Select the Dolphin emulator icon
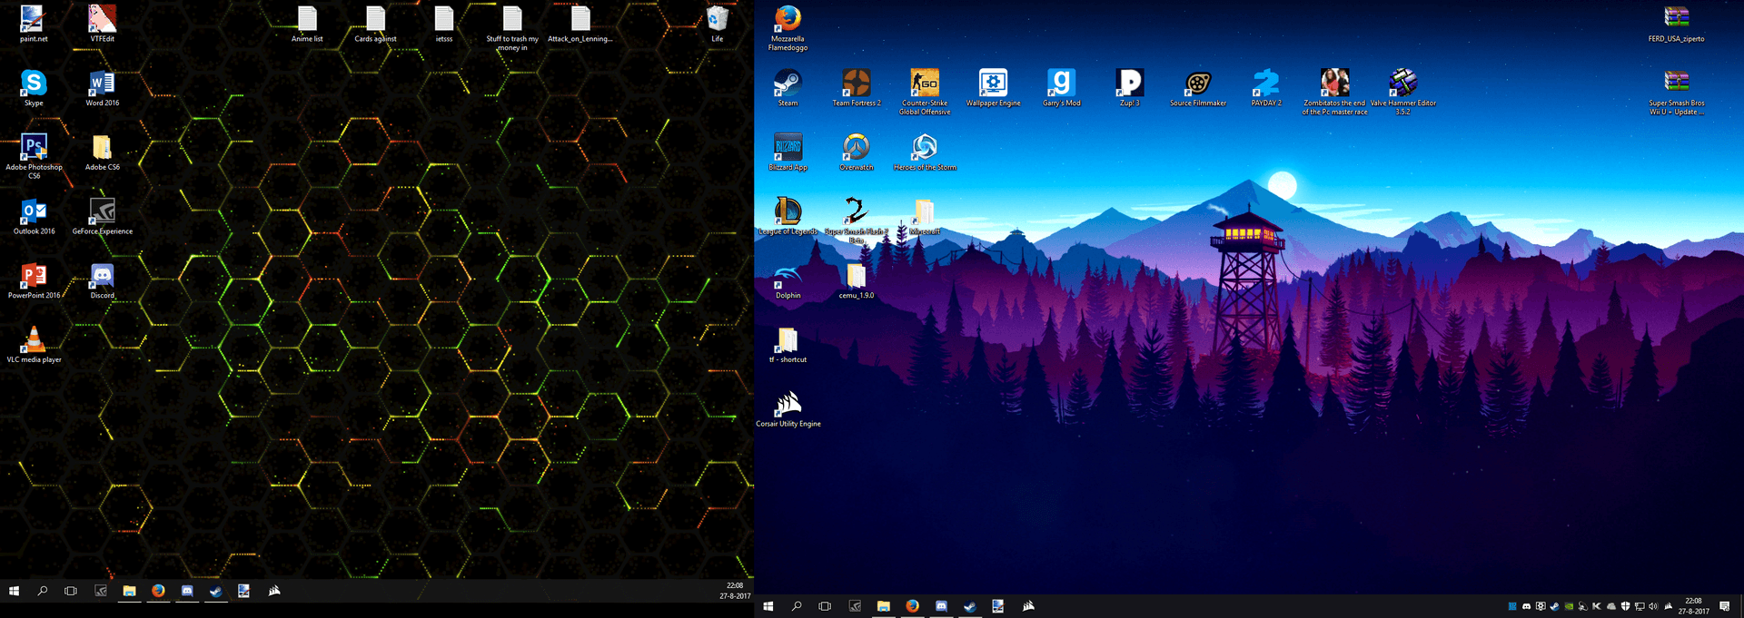The image size is (1744, 618). (x=788, y=276)
